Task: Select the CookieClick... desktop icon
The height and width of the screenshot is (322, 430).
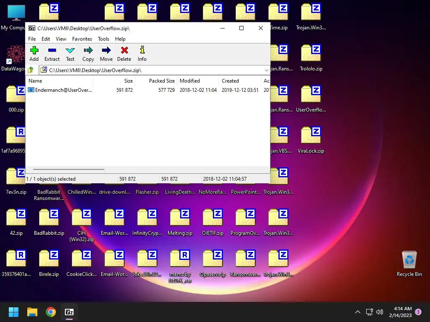Action: click(x=81, y=263)
